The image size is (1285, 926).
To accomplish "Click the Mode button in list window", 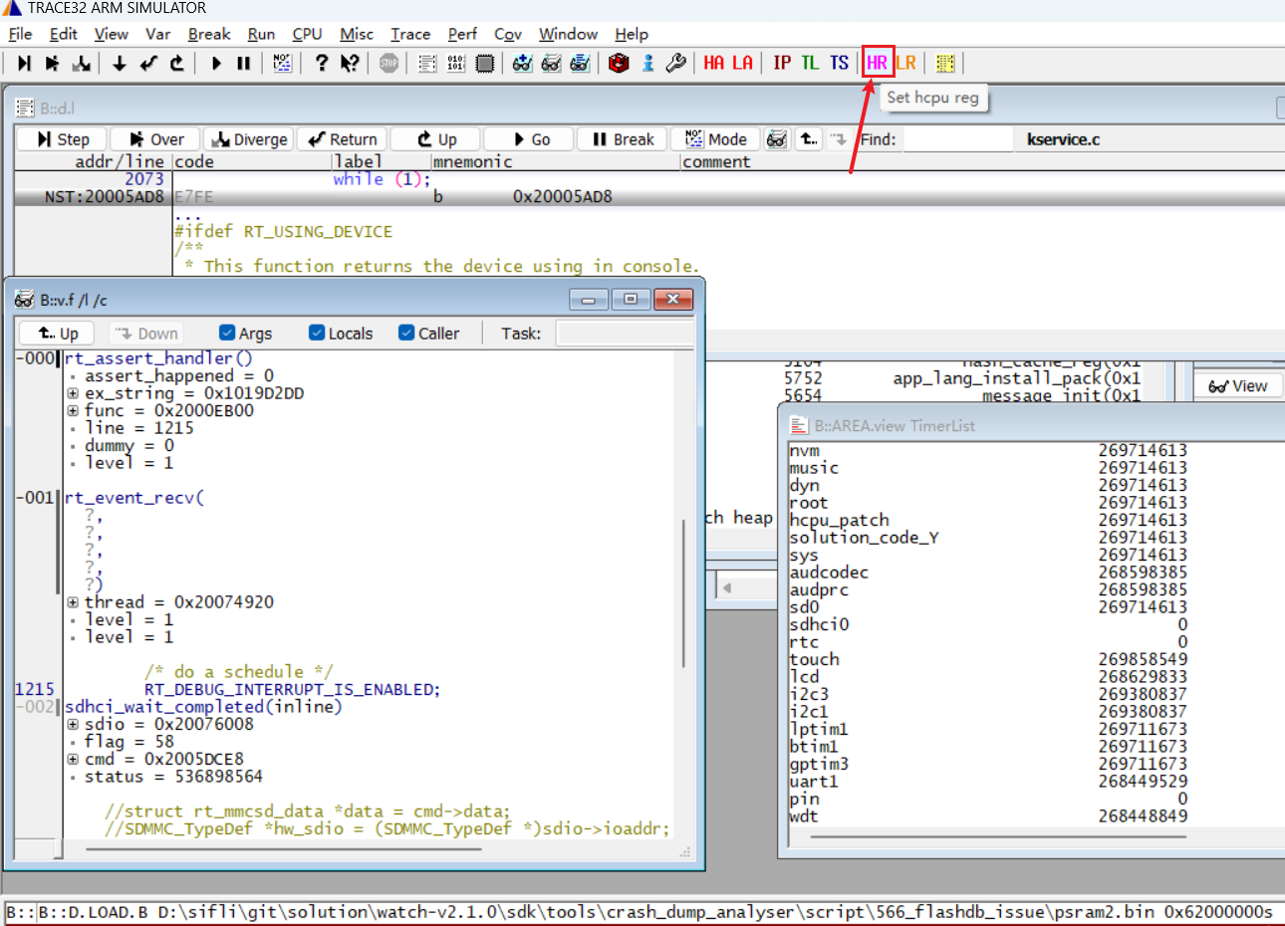I will (715, 139).
